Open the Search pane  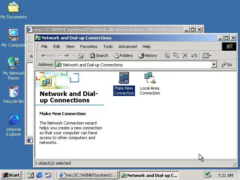[x=99, y=55]
